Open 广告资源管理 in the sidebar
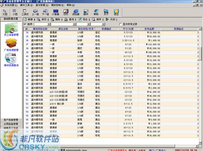The image size is (203, 151). (x=11, y=45)
